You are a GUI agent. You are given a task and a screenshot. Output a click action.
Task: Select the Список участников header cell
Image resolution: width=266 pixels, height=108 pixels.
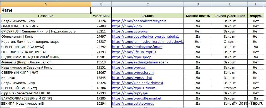point(230,16)
